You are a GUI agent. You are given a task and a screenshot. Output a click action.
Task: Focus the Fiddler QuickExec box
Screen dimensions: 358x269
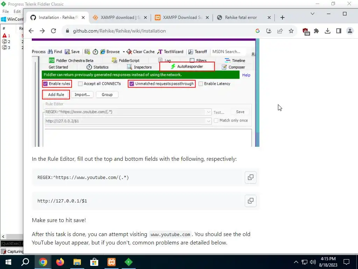(x=12, y=243)
